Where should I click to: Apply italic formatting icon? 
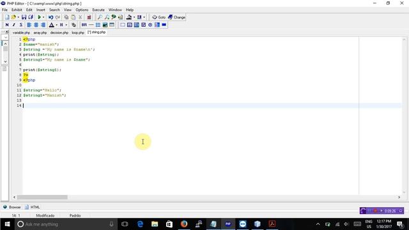(x=14, y=25)
